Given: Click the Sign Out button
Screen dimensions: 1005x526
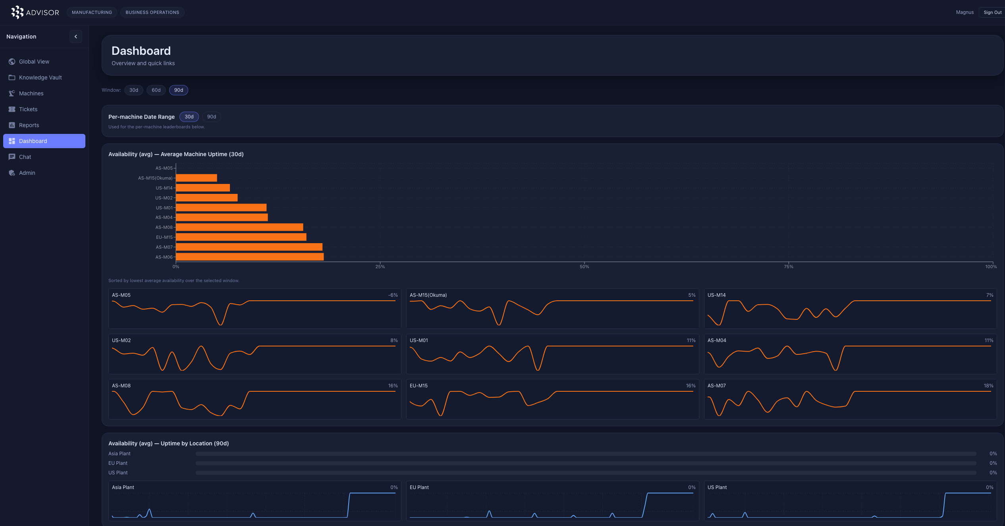Looking at the screenshot, I should [992, 12].
